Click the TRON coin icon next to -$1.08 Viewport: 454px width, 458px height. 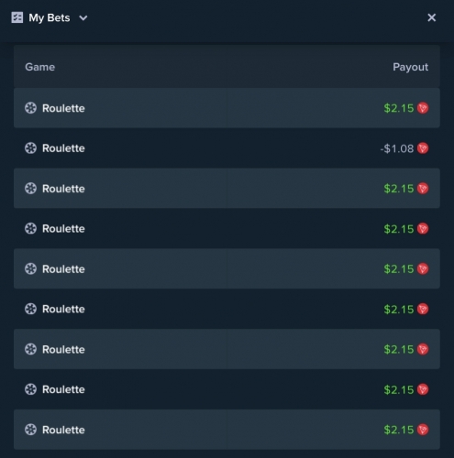click(x=423, y=148)
